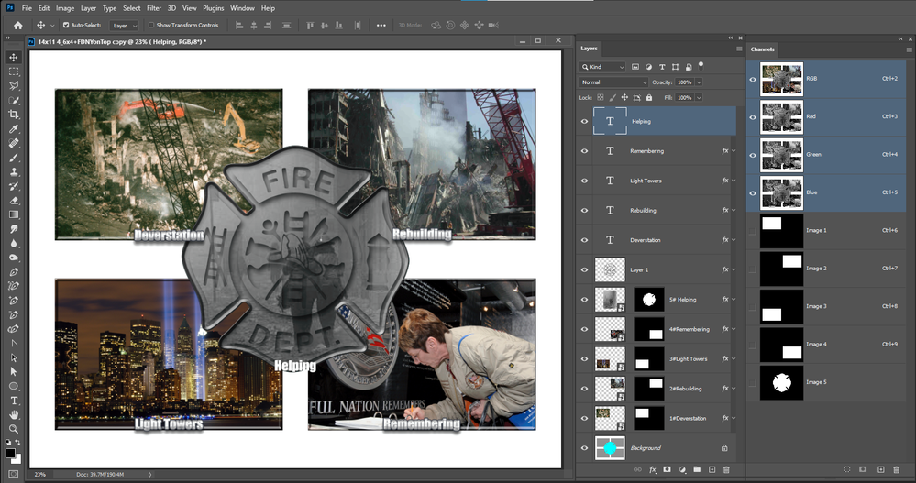Select the Polygonal Lasso tool
This screenshot has width=916, height=483.
click(x=14, y=86)
